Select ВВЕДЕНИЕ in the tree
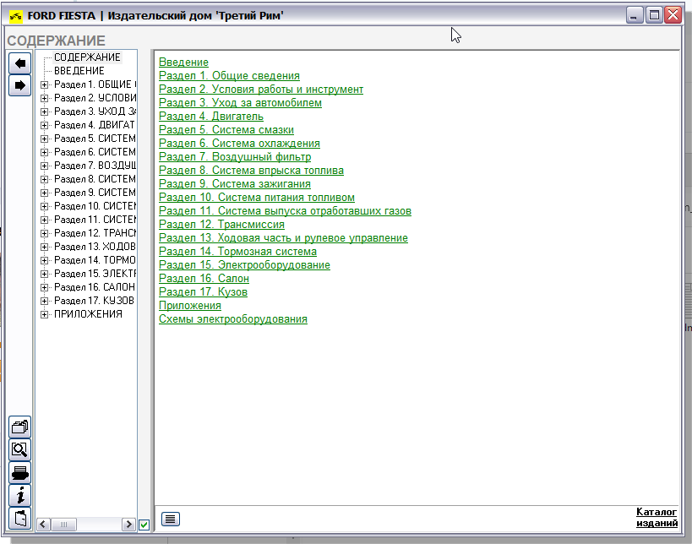Viewport: 692px width, 544px height. click(x=79, y=71)
